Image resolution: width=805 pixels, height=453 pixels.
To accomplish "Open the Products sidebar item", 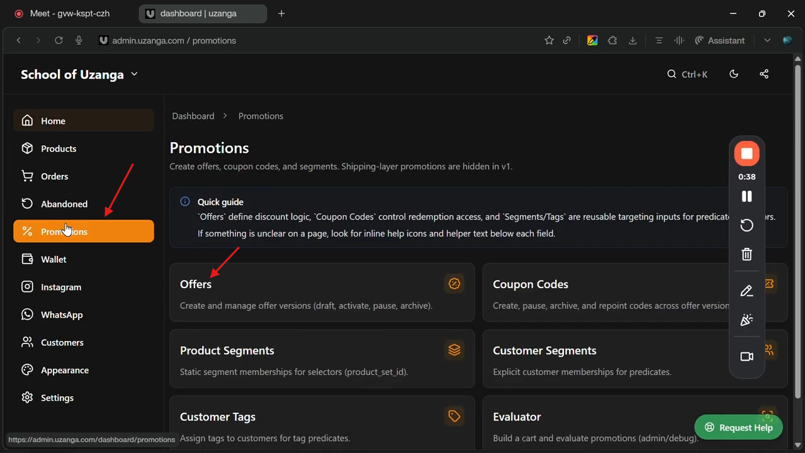I will 83,148.
